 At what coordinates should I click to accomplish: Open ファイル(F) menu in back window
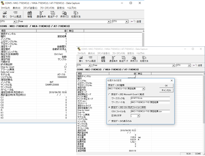(x=5, y=8)
